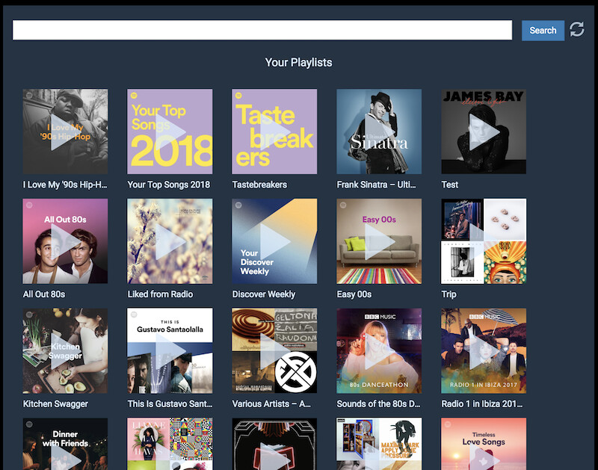Click the 'Your Playlists' heading

click(298, 63)
